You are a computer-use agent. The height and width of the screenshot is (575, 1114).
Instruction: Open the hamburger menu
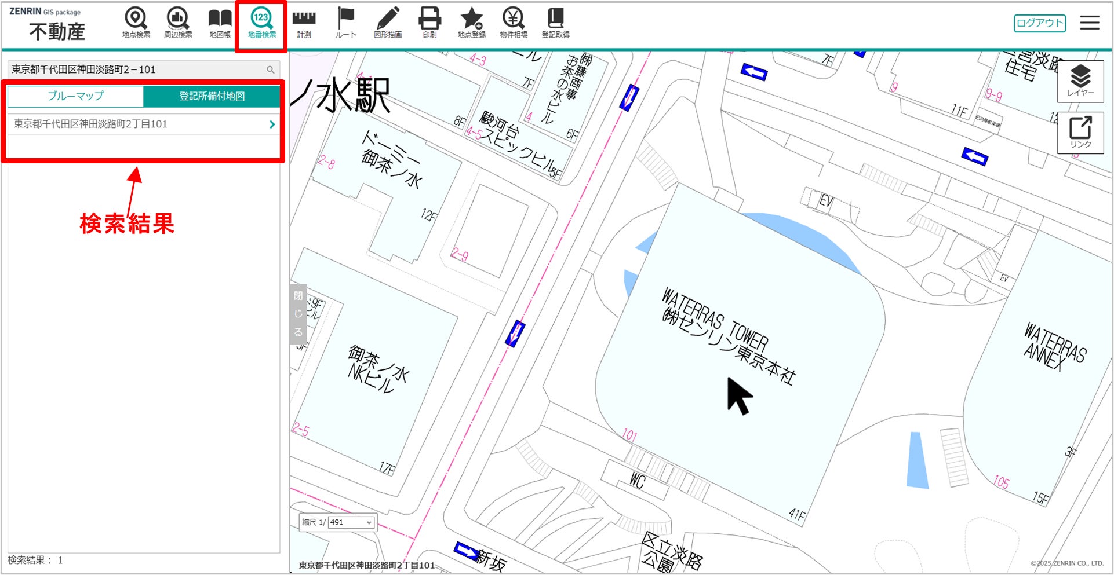point(1090,23)
